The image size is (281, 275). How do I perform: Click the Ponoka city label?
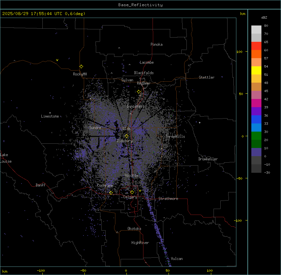pos(156,44)
